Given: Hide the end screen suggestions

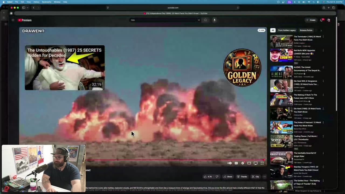Looking at the screenshot, I should (x=261, y=30).
